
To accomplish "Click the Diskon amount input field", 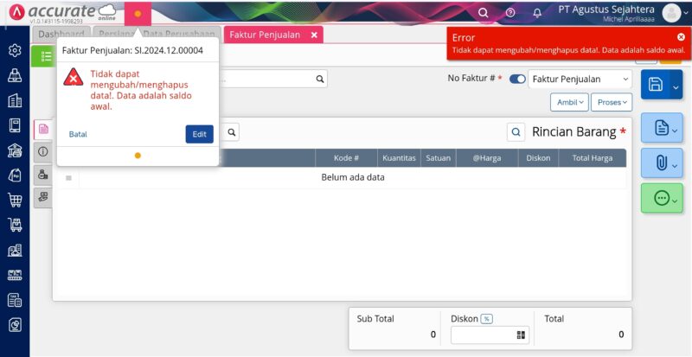I will coord(483,335).
